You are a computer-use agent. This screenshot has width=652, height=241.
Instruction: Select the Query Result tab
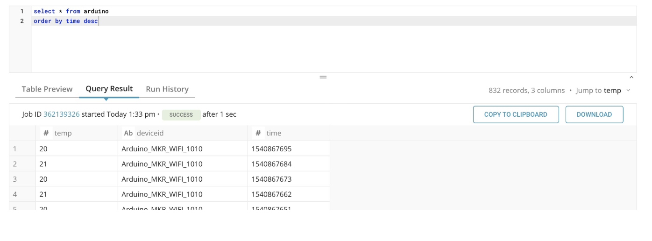[109, 89]
